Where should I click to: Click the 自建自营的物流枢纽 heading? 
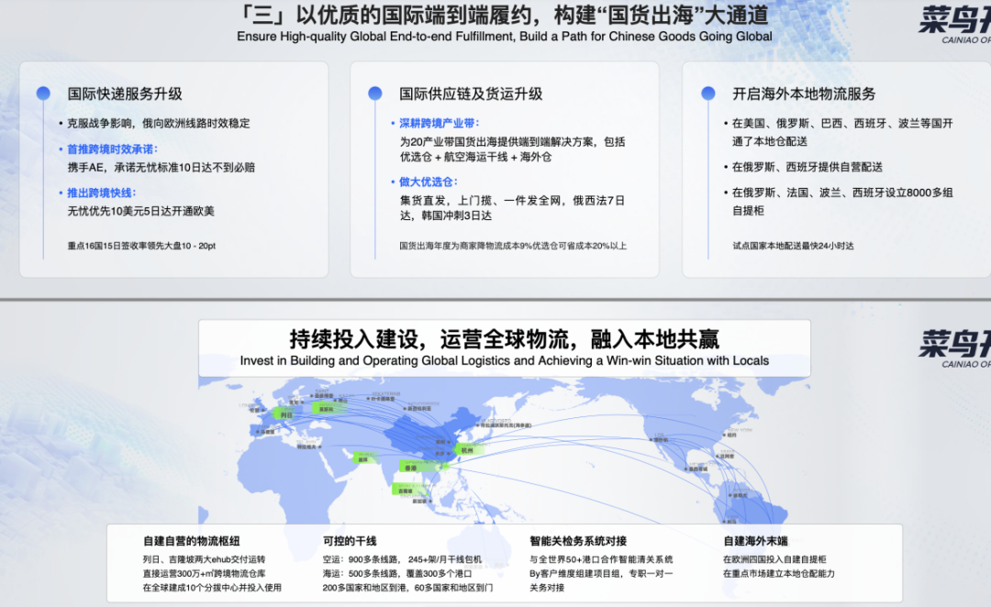pos(191,541)
